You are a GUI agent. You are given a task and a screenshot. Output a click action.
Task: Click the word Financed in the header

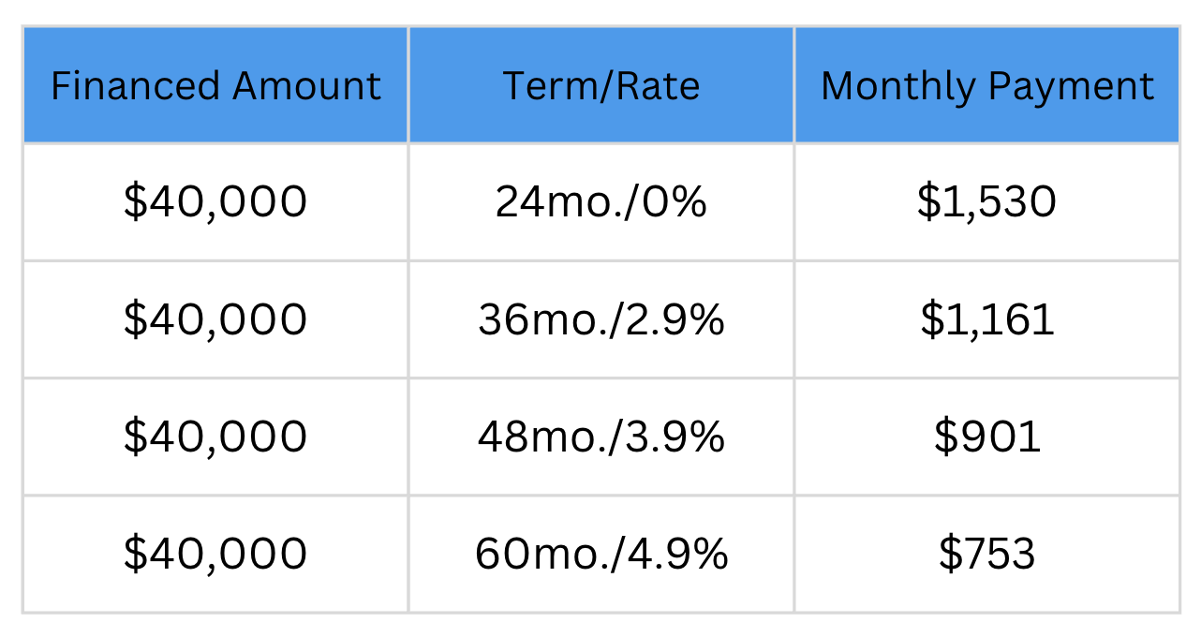[137, 86]
